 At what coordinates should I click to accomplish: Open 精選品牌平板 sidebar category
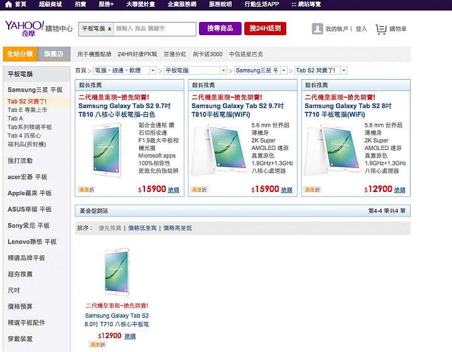tap(26, 258)
